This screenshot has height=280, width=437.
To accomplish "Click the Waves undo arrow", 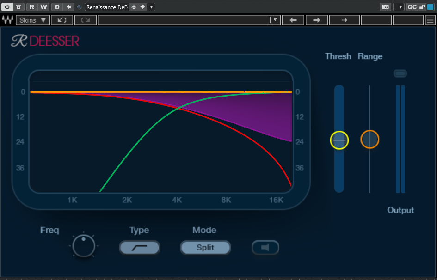I will [62, 20].
